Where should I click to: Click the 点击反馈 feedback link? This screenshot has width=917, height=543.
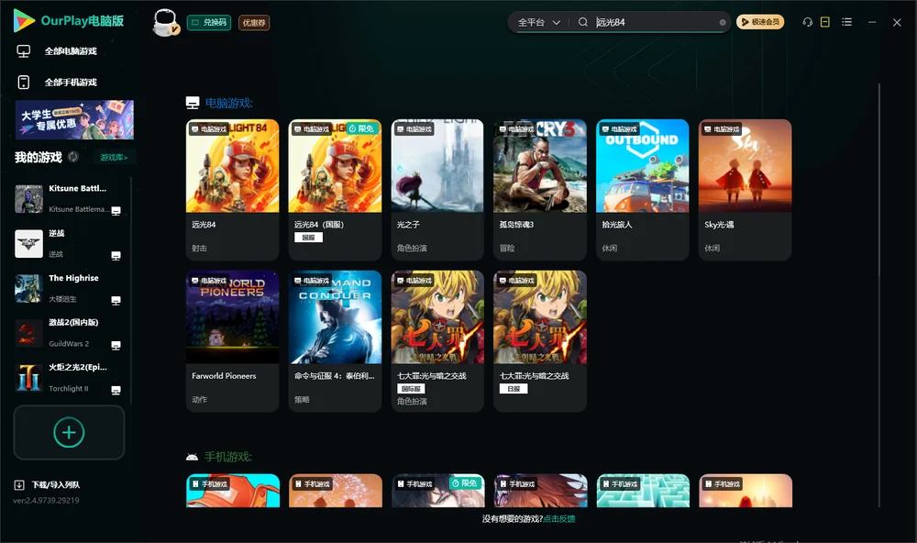click(x=559, y=518)
